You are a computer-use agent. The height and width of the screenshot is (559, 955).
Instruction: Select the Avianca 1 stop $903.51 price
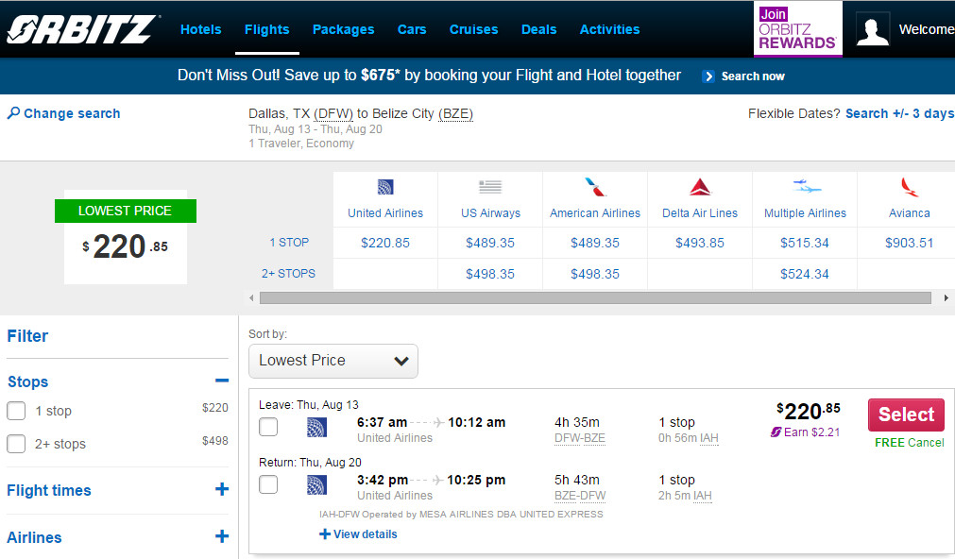[x=910, y=243]
